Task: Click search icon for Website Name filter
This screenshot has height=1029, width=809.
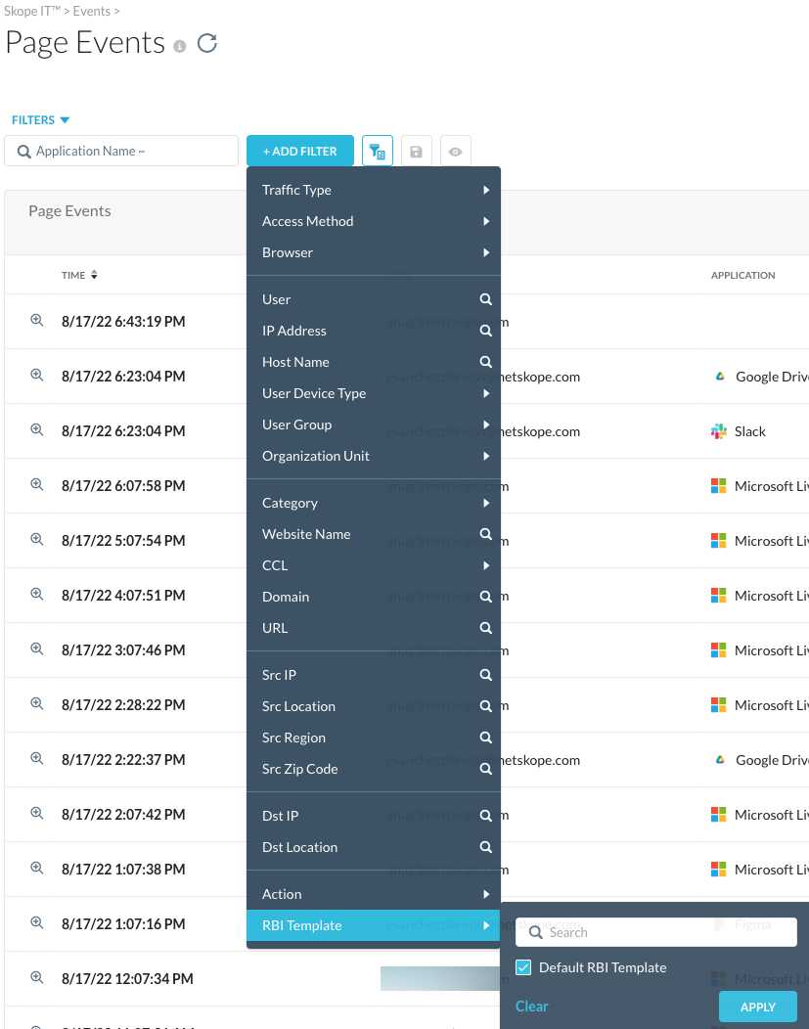Action: (x=485, y=534)
